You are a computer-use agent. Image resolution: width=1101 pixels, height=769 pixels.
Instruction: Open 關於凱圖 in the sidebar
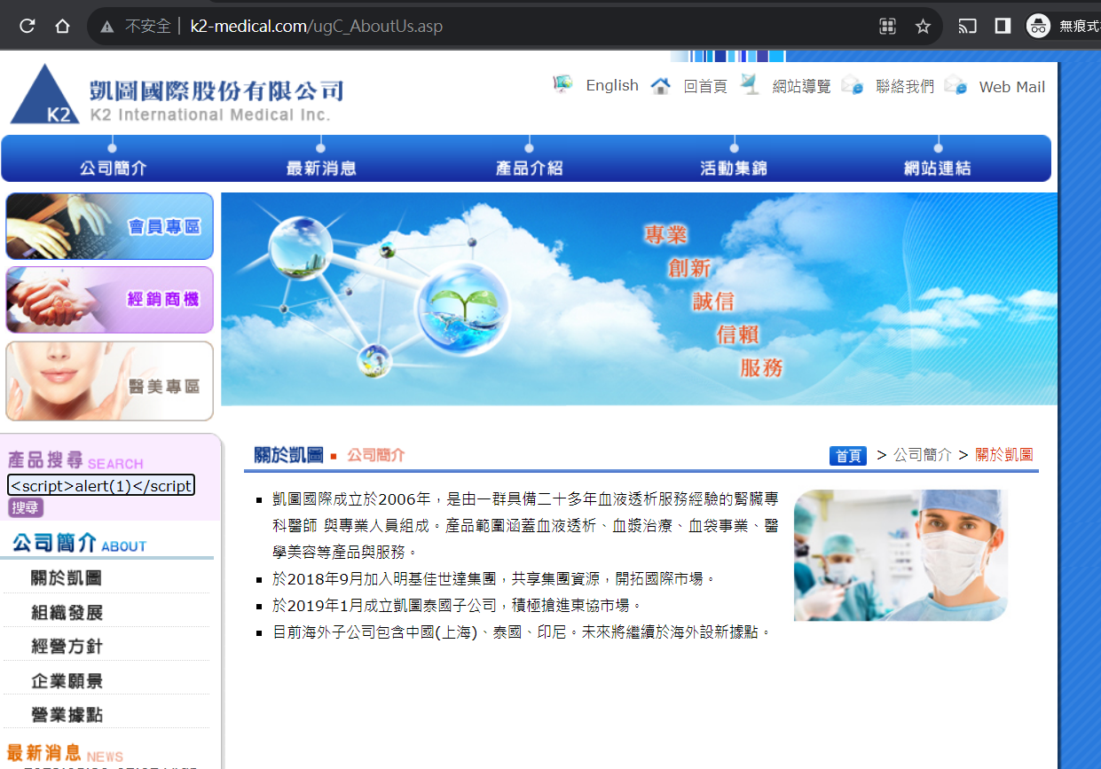point(67,578)
